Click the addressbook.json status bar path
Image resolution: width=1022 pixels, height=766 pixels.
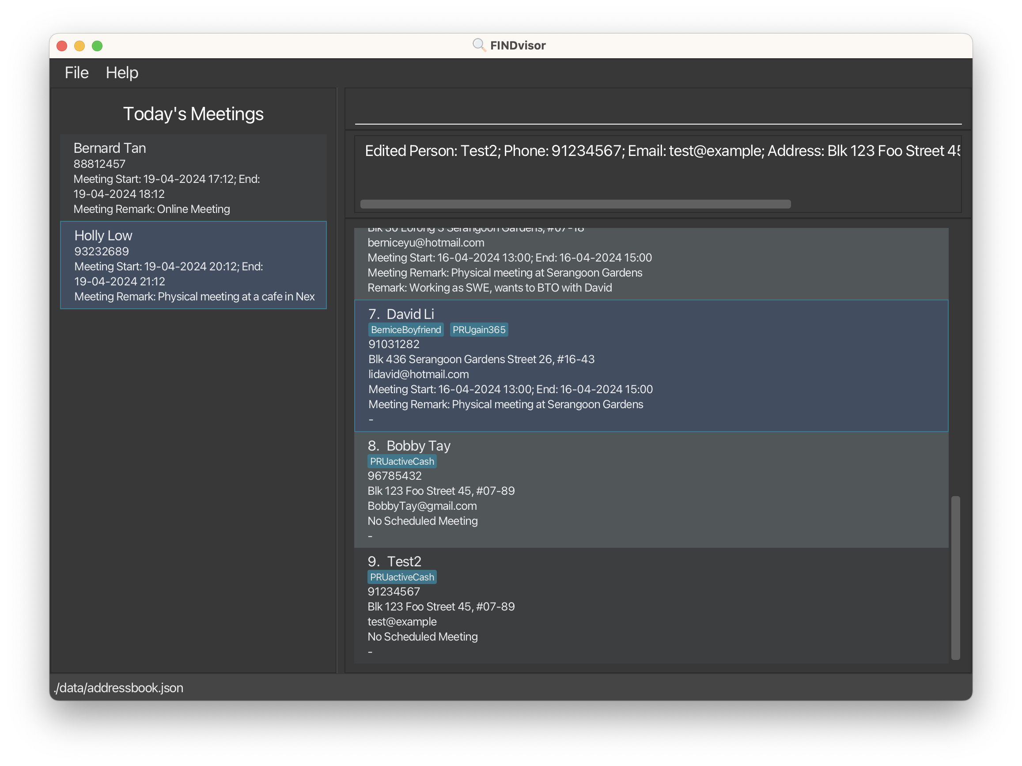(x=119, y=688)
